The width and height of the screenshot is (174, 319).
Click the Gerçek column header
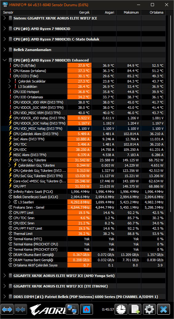pos(79,12)
